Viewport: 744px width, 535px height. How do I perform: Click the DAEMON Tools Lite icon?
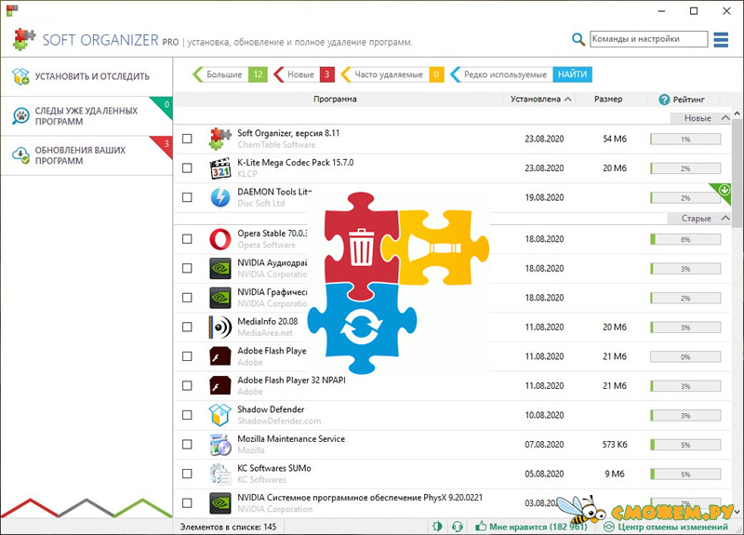click(x=220, y=197)
